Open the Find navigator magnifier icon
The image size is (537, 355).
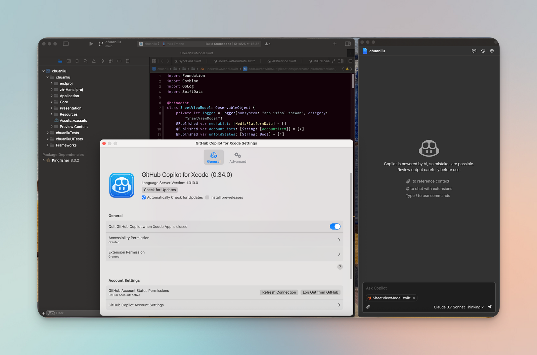click(x=85, y=61)
